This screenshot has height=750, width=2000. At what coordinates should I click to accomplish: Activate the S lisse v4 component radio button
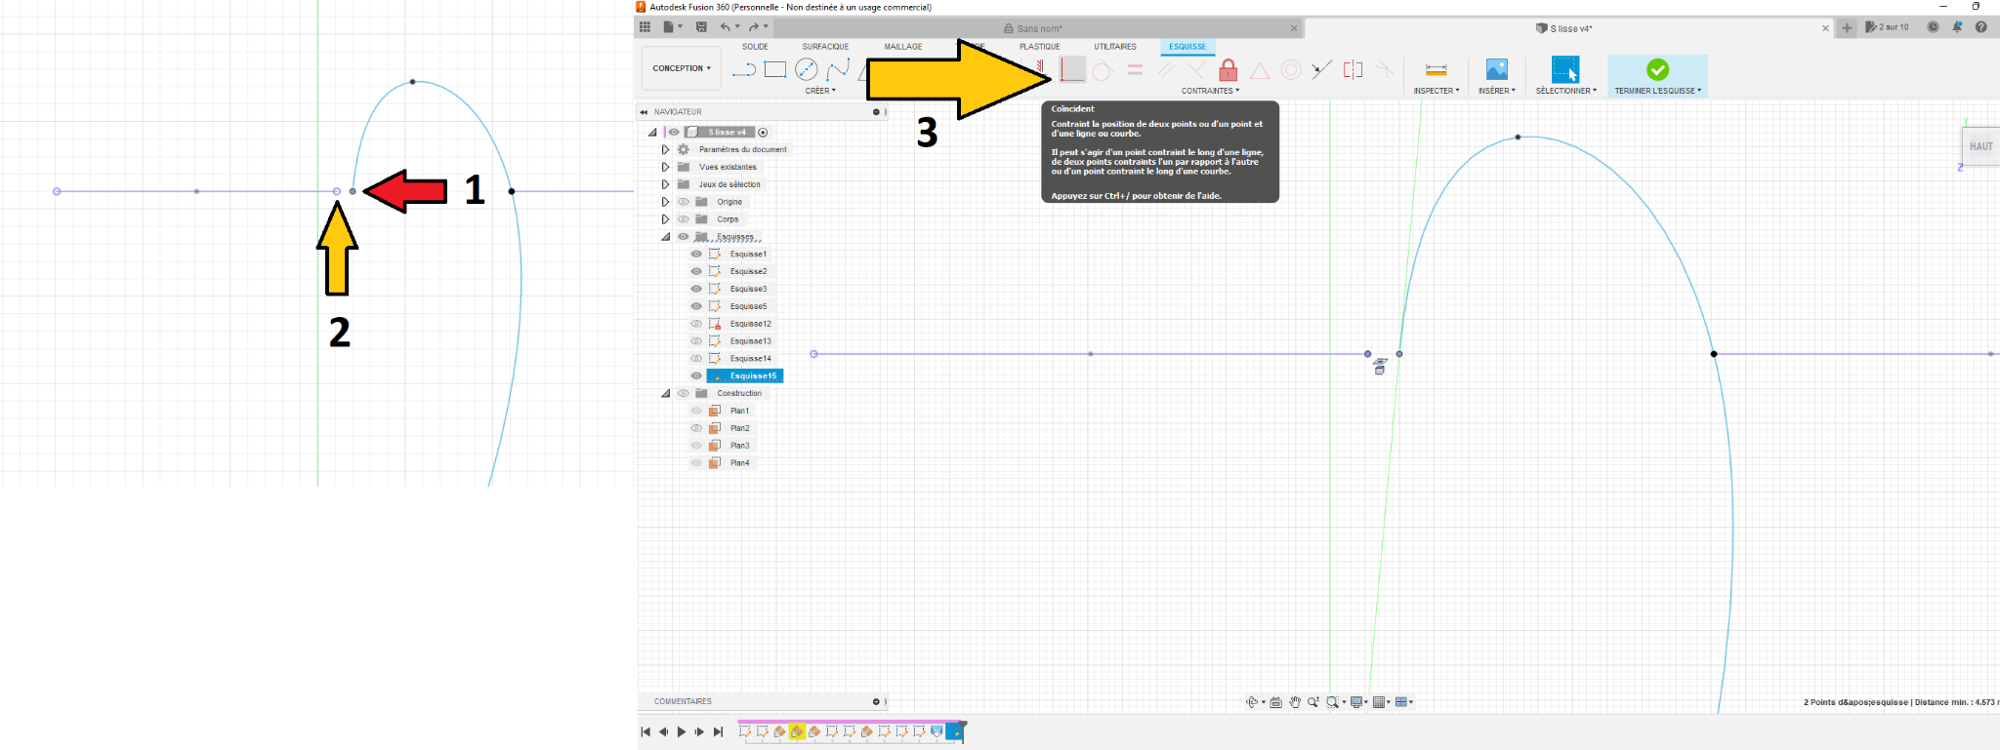coord(763,133)
